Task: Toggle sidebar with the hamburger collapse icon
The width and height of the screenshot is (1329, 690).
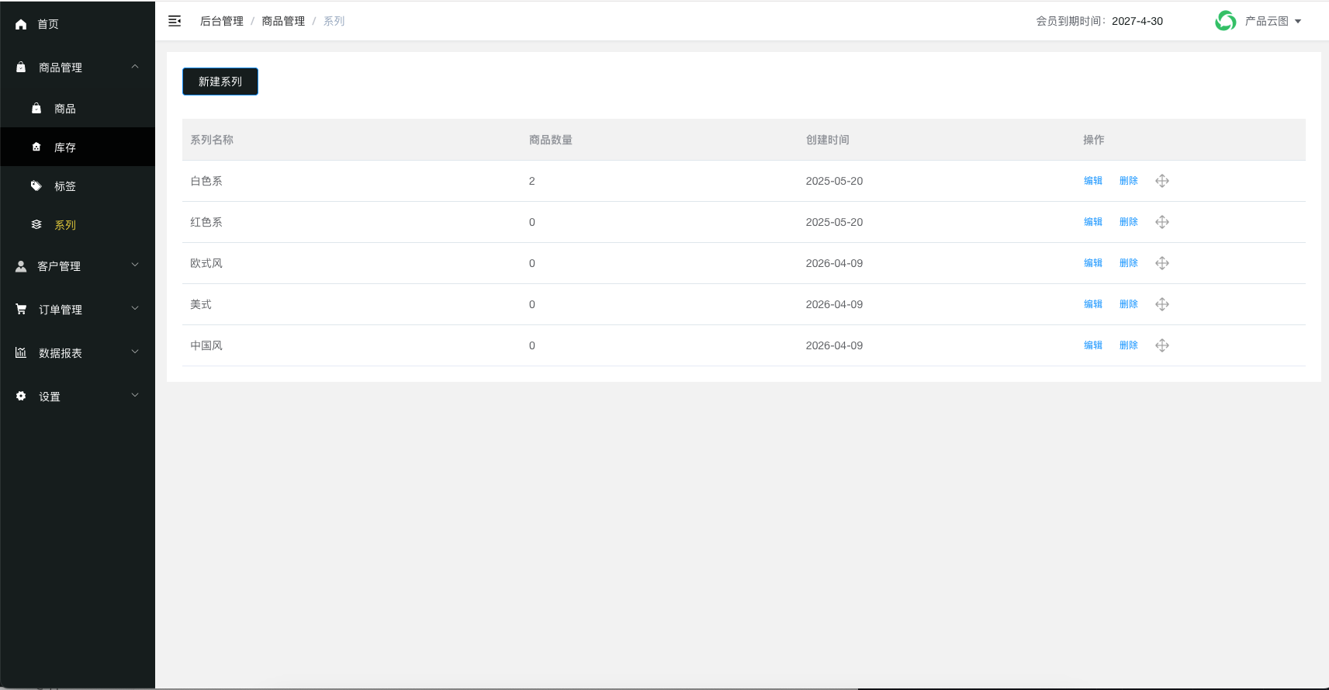Action: pos(175,21)
